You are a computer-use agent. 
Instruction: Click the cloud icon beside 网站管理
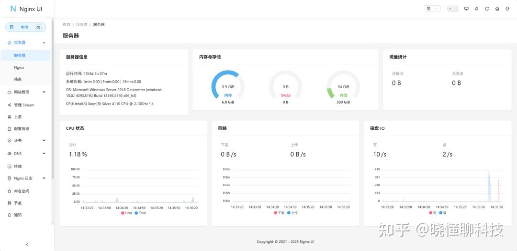coord(9,92)
